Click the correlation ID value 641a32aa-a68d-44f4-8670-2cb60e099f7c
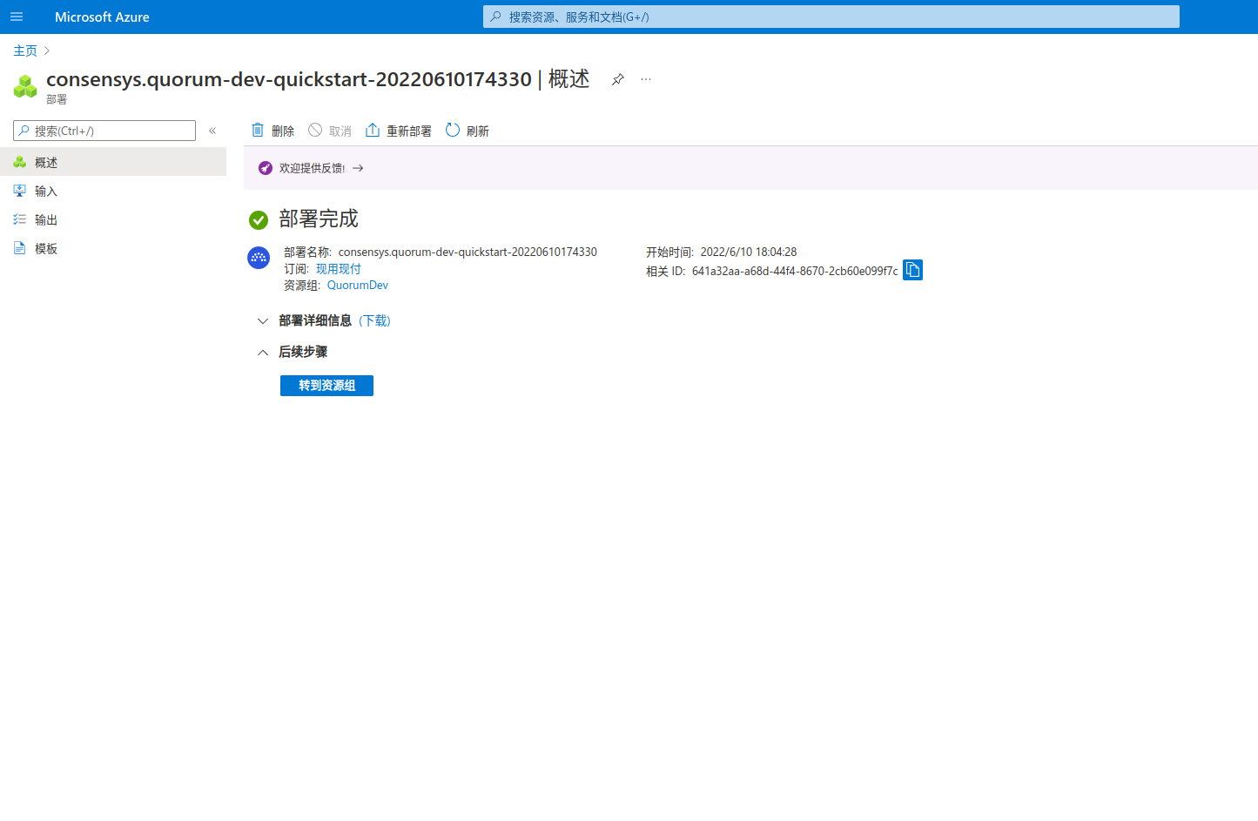Viewport: 1258px width, 821px height. 795,271
